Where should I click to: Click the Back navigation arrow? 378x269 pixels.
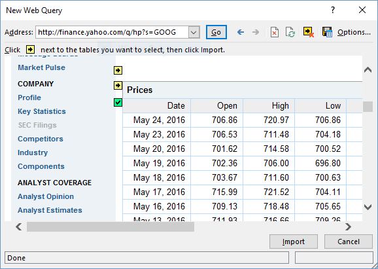click(241, 32)
